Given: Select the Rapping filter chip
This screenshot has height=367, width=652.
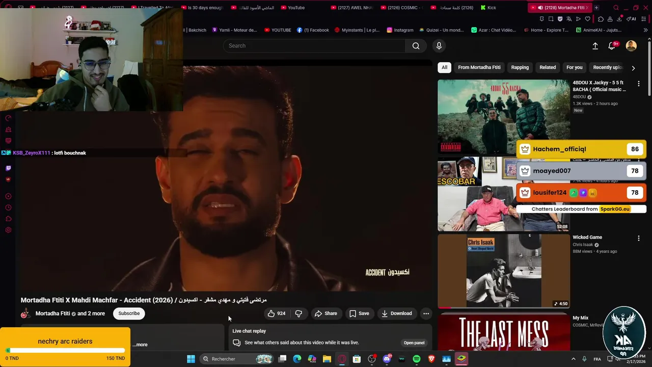Looking at the screenshot, I should [520, 67].
